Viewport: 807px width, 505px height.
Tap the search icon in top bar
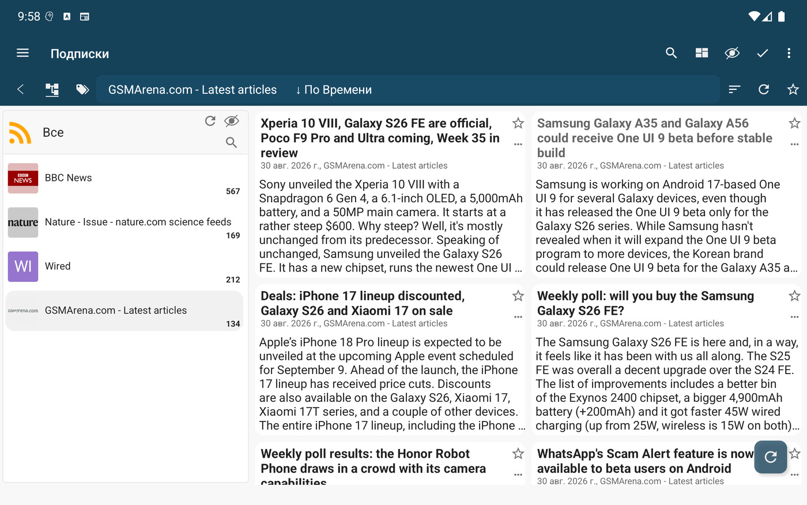(x=671, y=53)
